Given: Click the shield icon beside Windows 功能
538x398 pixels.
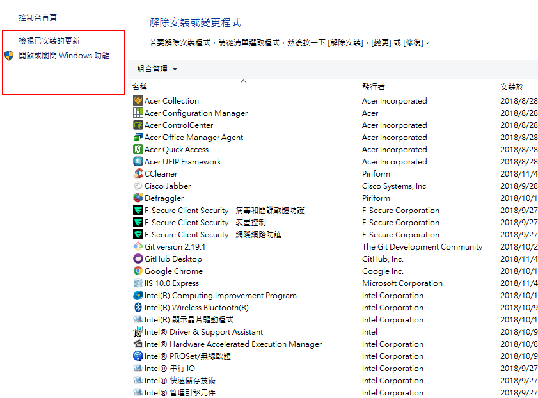Looking at the screenshot, I should [9, 55].
